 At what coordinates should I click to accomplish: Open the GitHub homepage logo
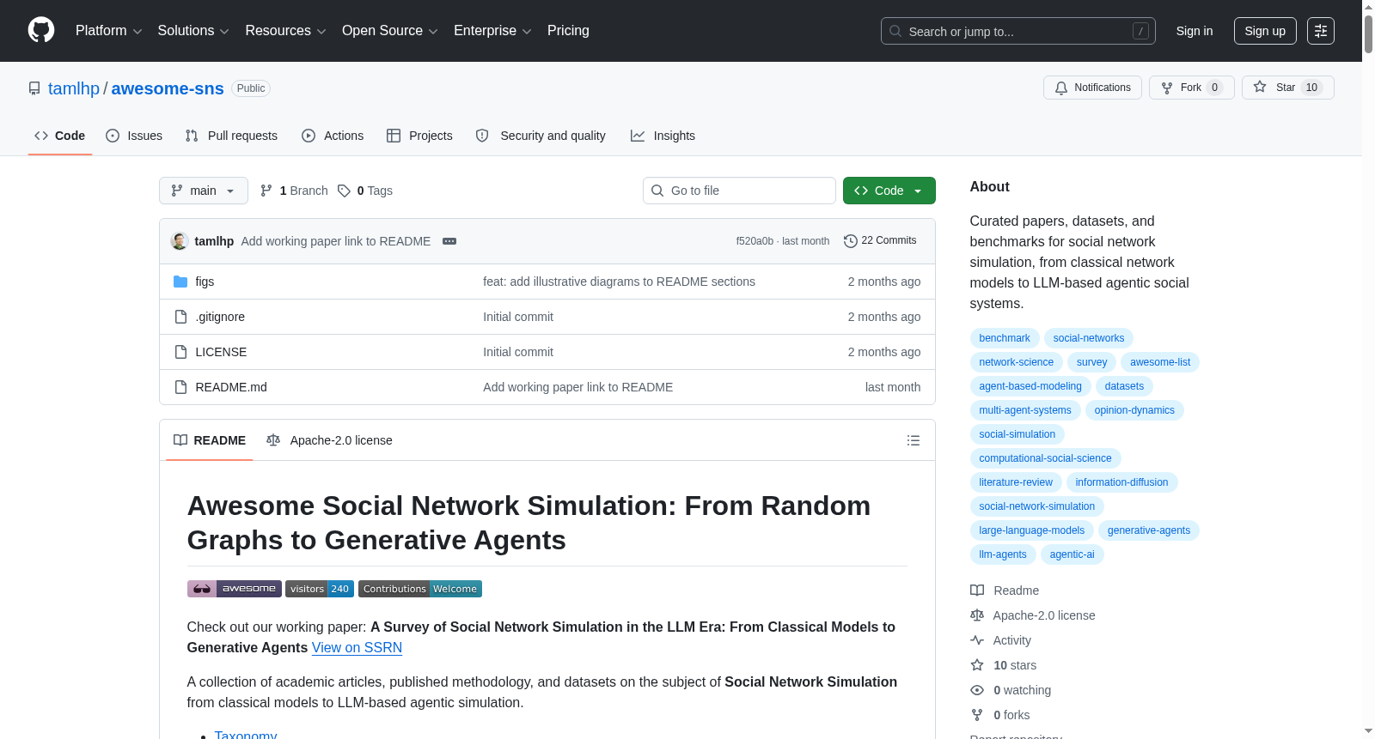41,31
